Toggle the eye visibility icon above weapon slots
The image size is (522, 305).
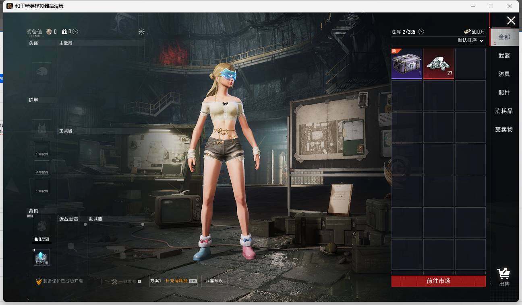pos(141,32)
